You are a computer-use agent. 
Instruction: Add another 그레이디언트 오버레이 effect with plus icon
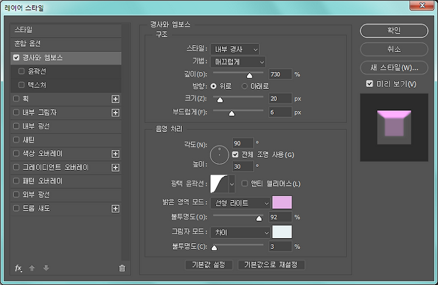(x=116, y=167)
